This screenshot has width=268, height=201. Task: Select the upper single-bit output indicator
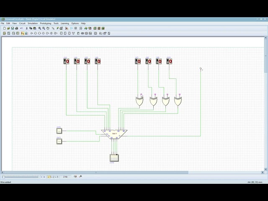(x=59, y=131)
